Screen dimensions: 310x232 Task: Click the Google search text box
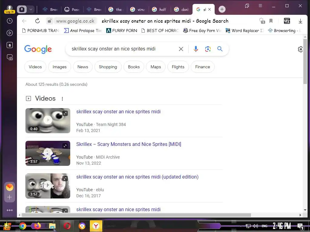(123, 49)
